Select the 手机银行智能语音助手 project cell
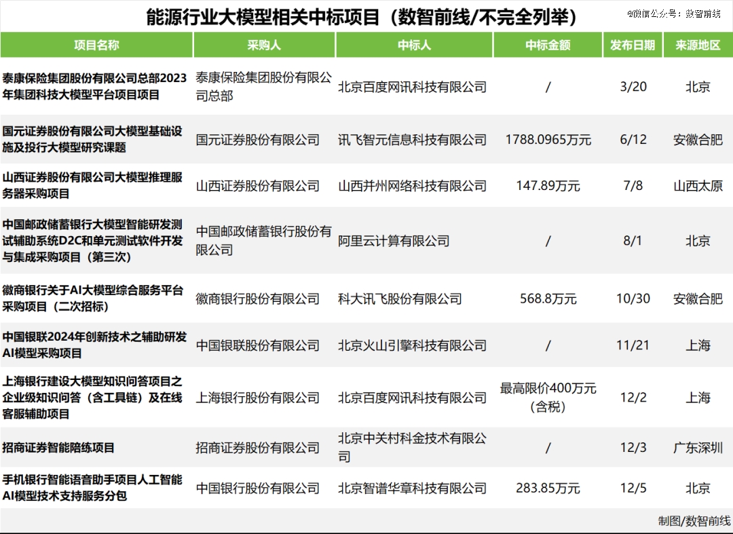The image size is (733, 534). (92, 488)
